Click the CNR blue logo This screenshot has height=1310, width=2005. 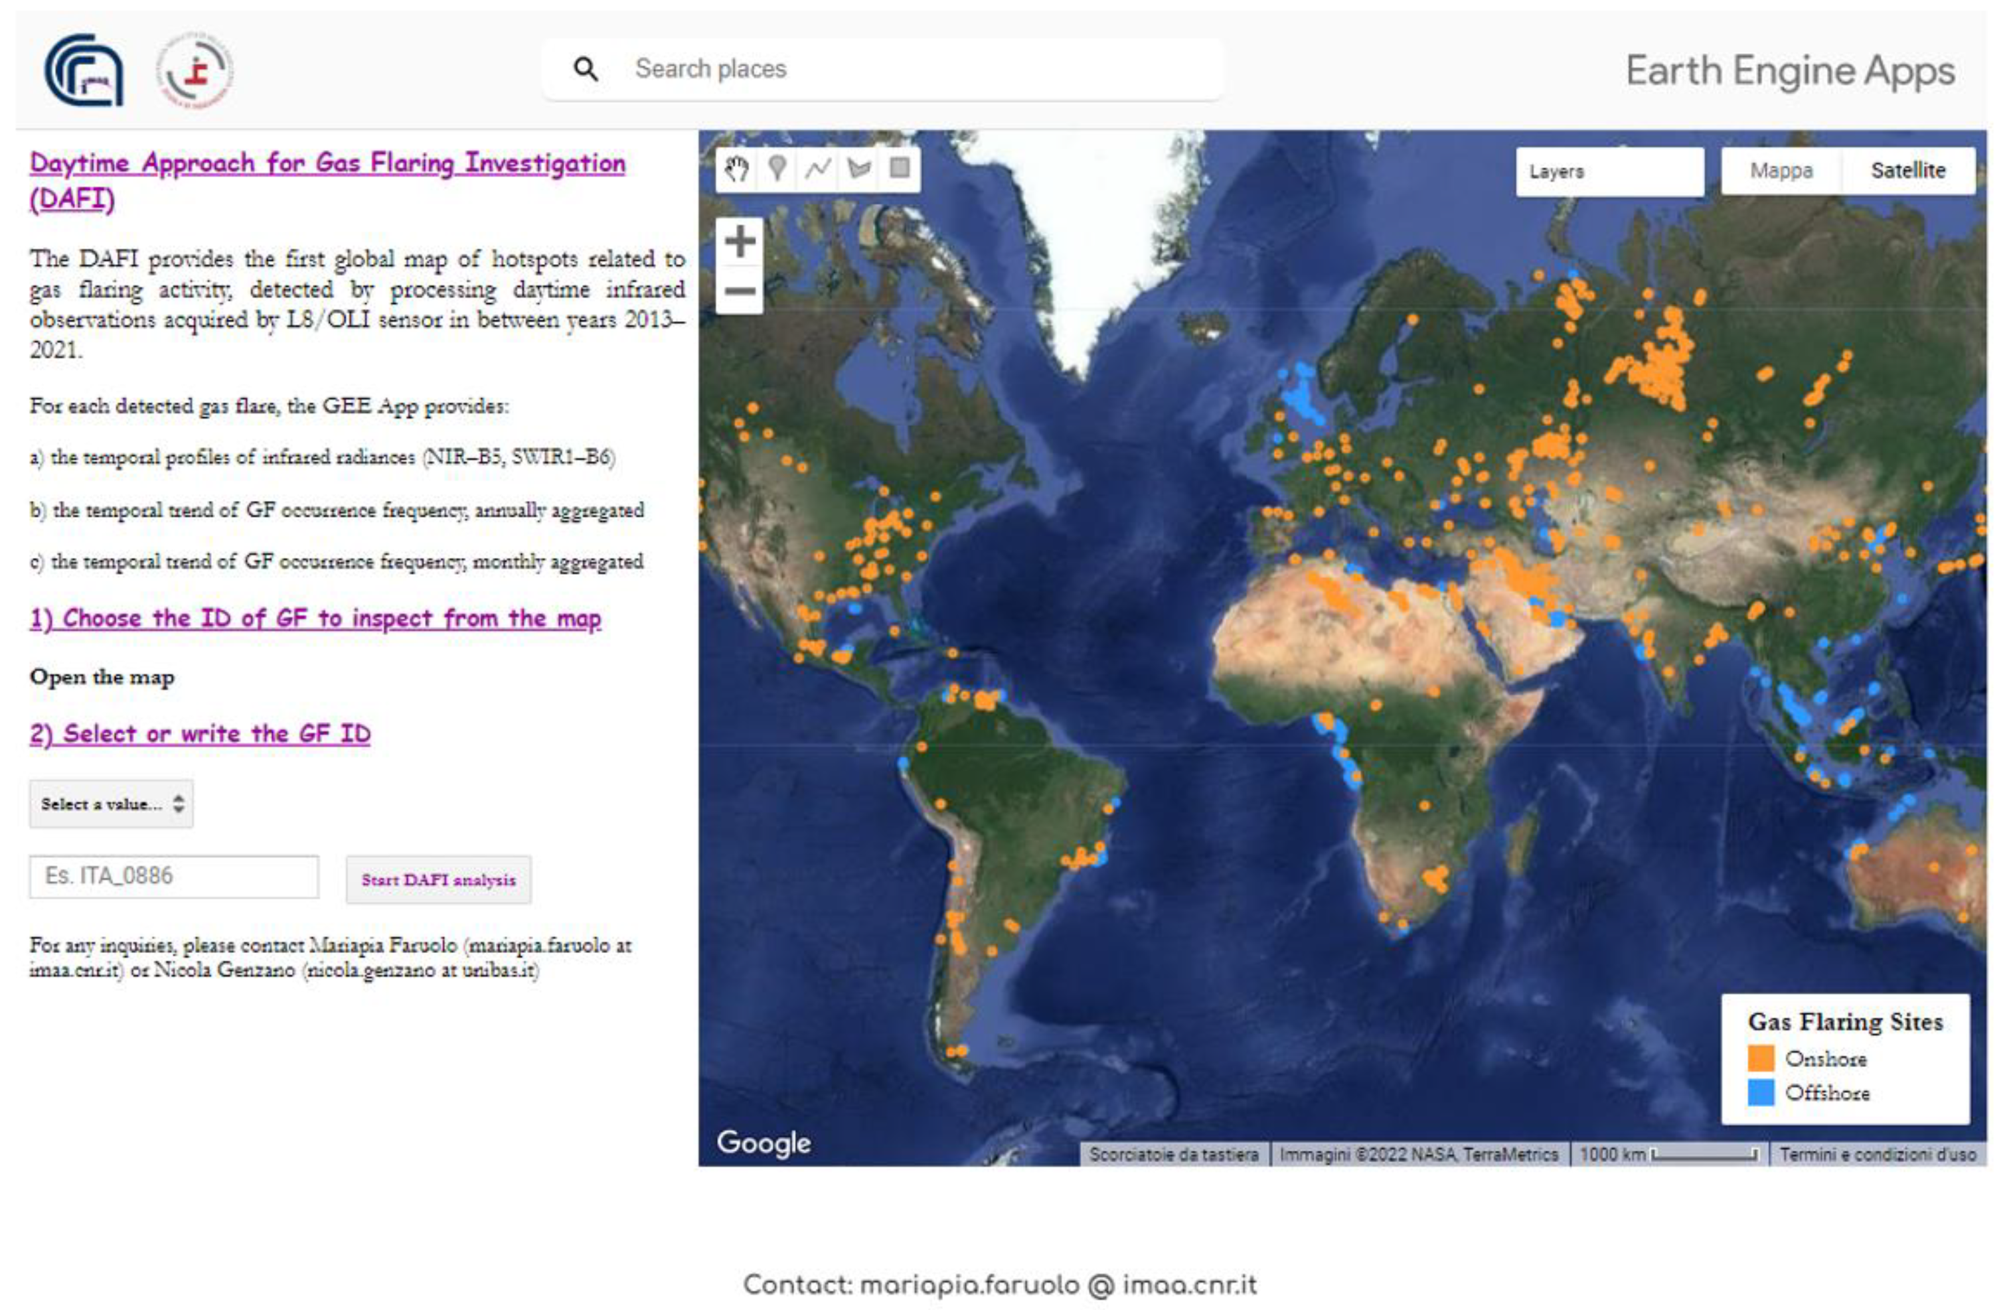[84, 70]
